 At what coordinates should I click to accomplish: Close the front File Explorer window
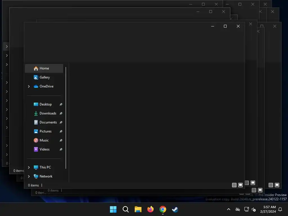(238, 26)
